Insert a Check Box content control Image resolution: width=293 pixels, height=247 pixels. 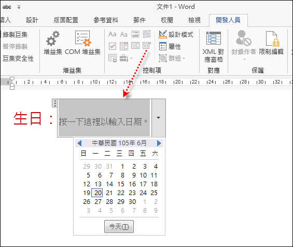click(x=113, y=46)
